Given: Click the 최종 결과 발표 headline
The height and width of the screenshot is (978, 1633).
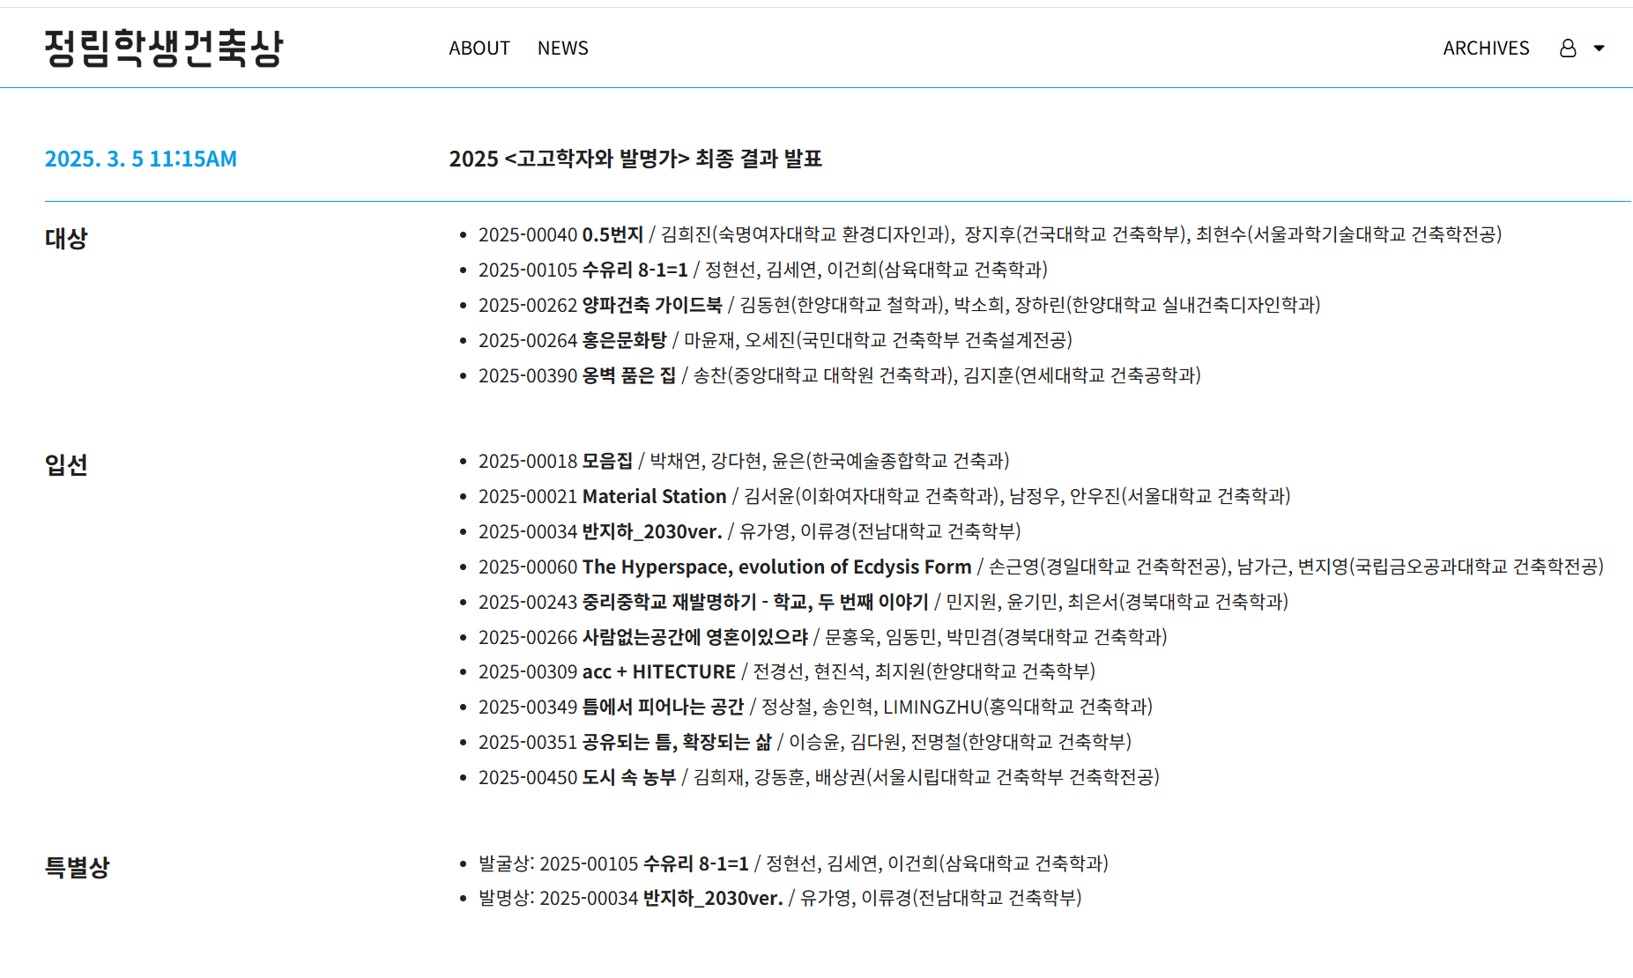Looking at the screenshot, I should point(635,159).
